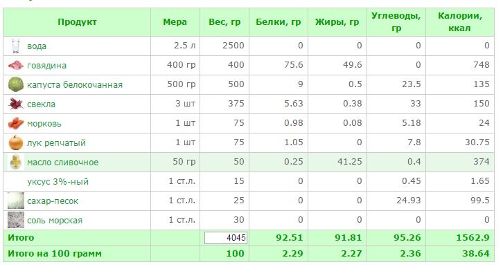Click the butter icon
503x269 pixels.
point(16,162)
